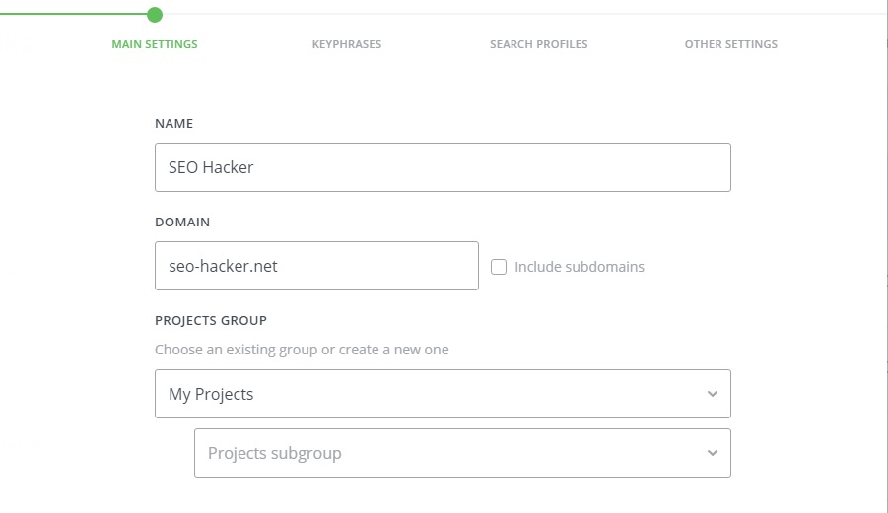Viewport: 888px width, 513px height.
Task: Click the PROJECTS GROUP heading
Action: click(211, 321)
